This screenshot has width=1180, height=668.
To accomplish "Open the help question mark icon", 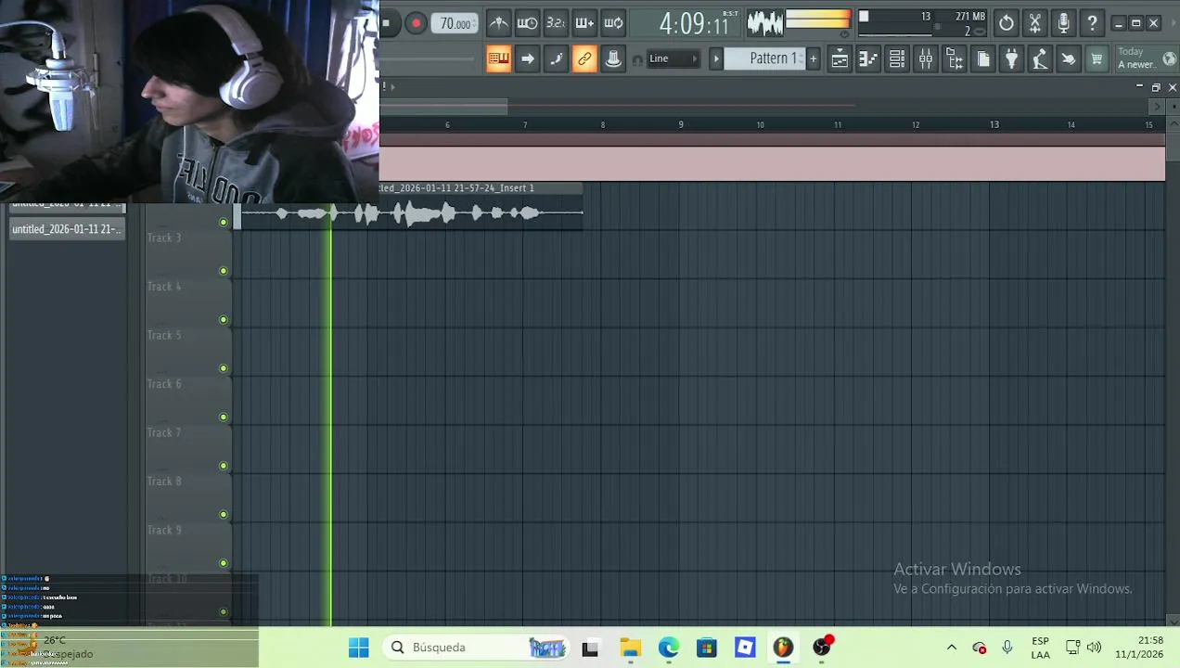I will (1093, 23).
